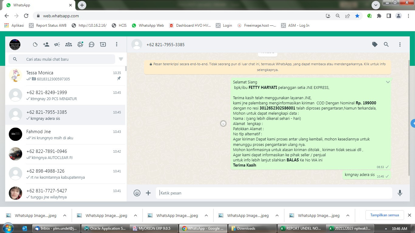The image size is (415, 233).
Task: Open chat +62 822-7891-0946
Action: tap(65, 154)
